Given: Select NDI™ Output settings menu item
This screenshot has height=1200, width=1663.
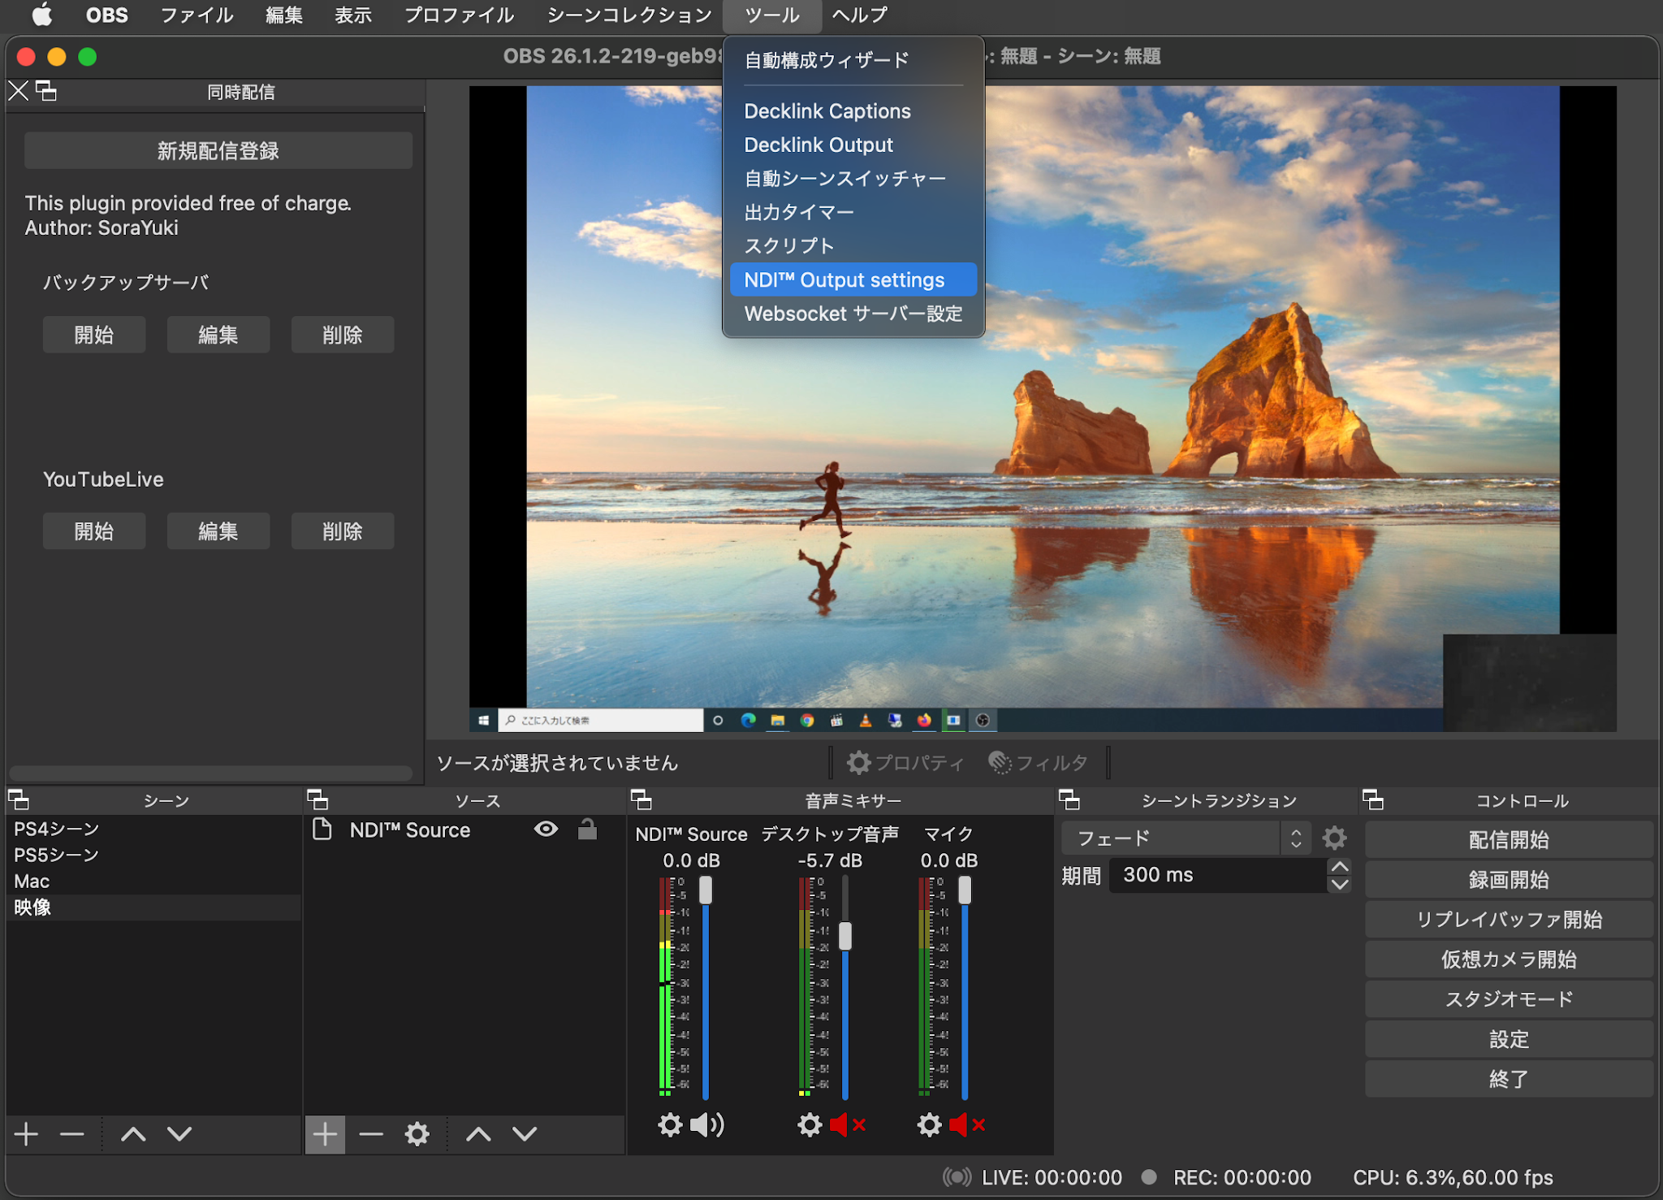Looking at the screenshot, I should [844, 279].
